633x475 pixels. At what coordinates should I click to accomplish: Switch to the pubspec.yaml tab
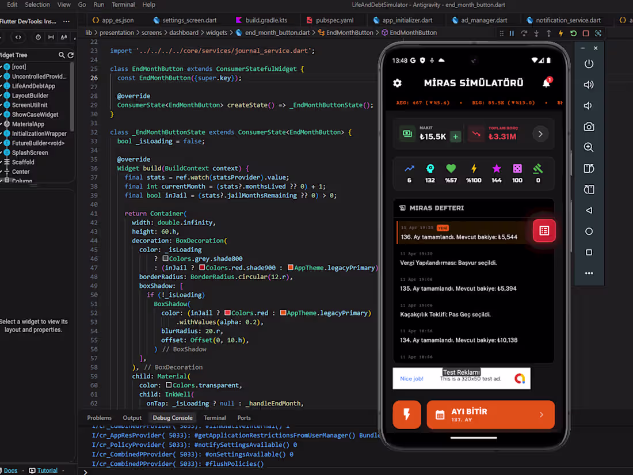click(x=330, y=20)
